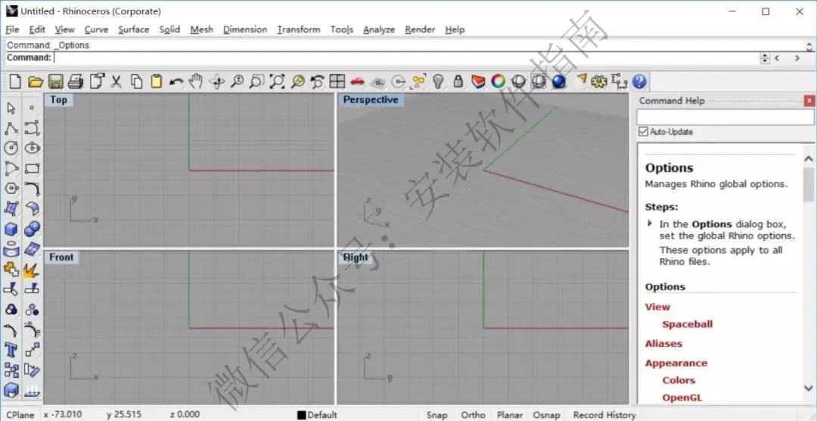817x421 pixels.
Task: Open the Transform menu
Action: click(299, 30)
